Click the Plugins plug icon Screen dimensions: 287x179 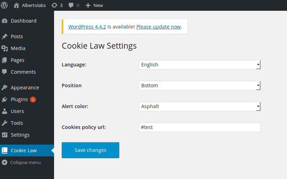[x=5, y=99]
